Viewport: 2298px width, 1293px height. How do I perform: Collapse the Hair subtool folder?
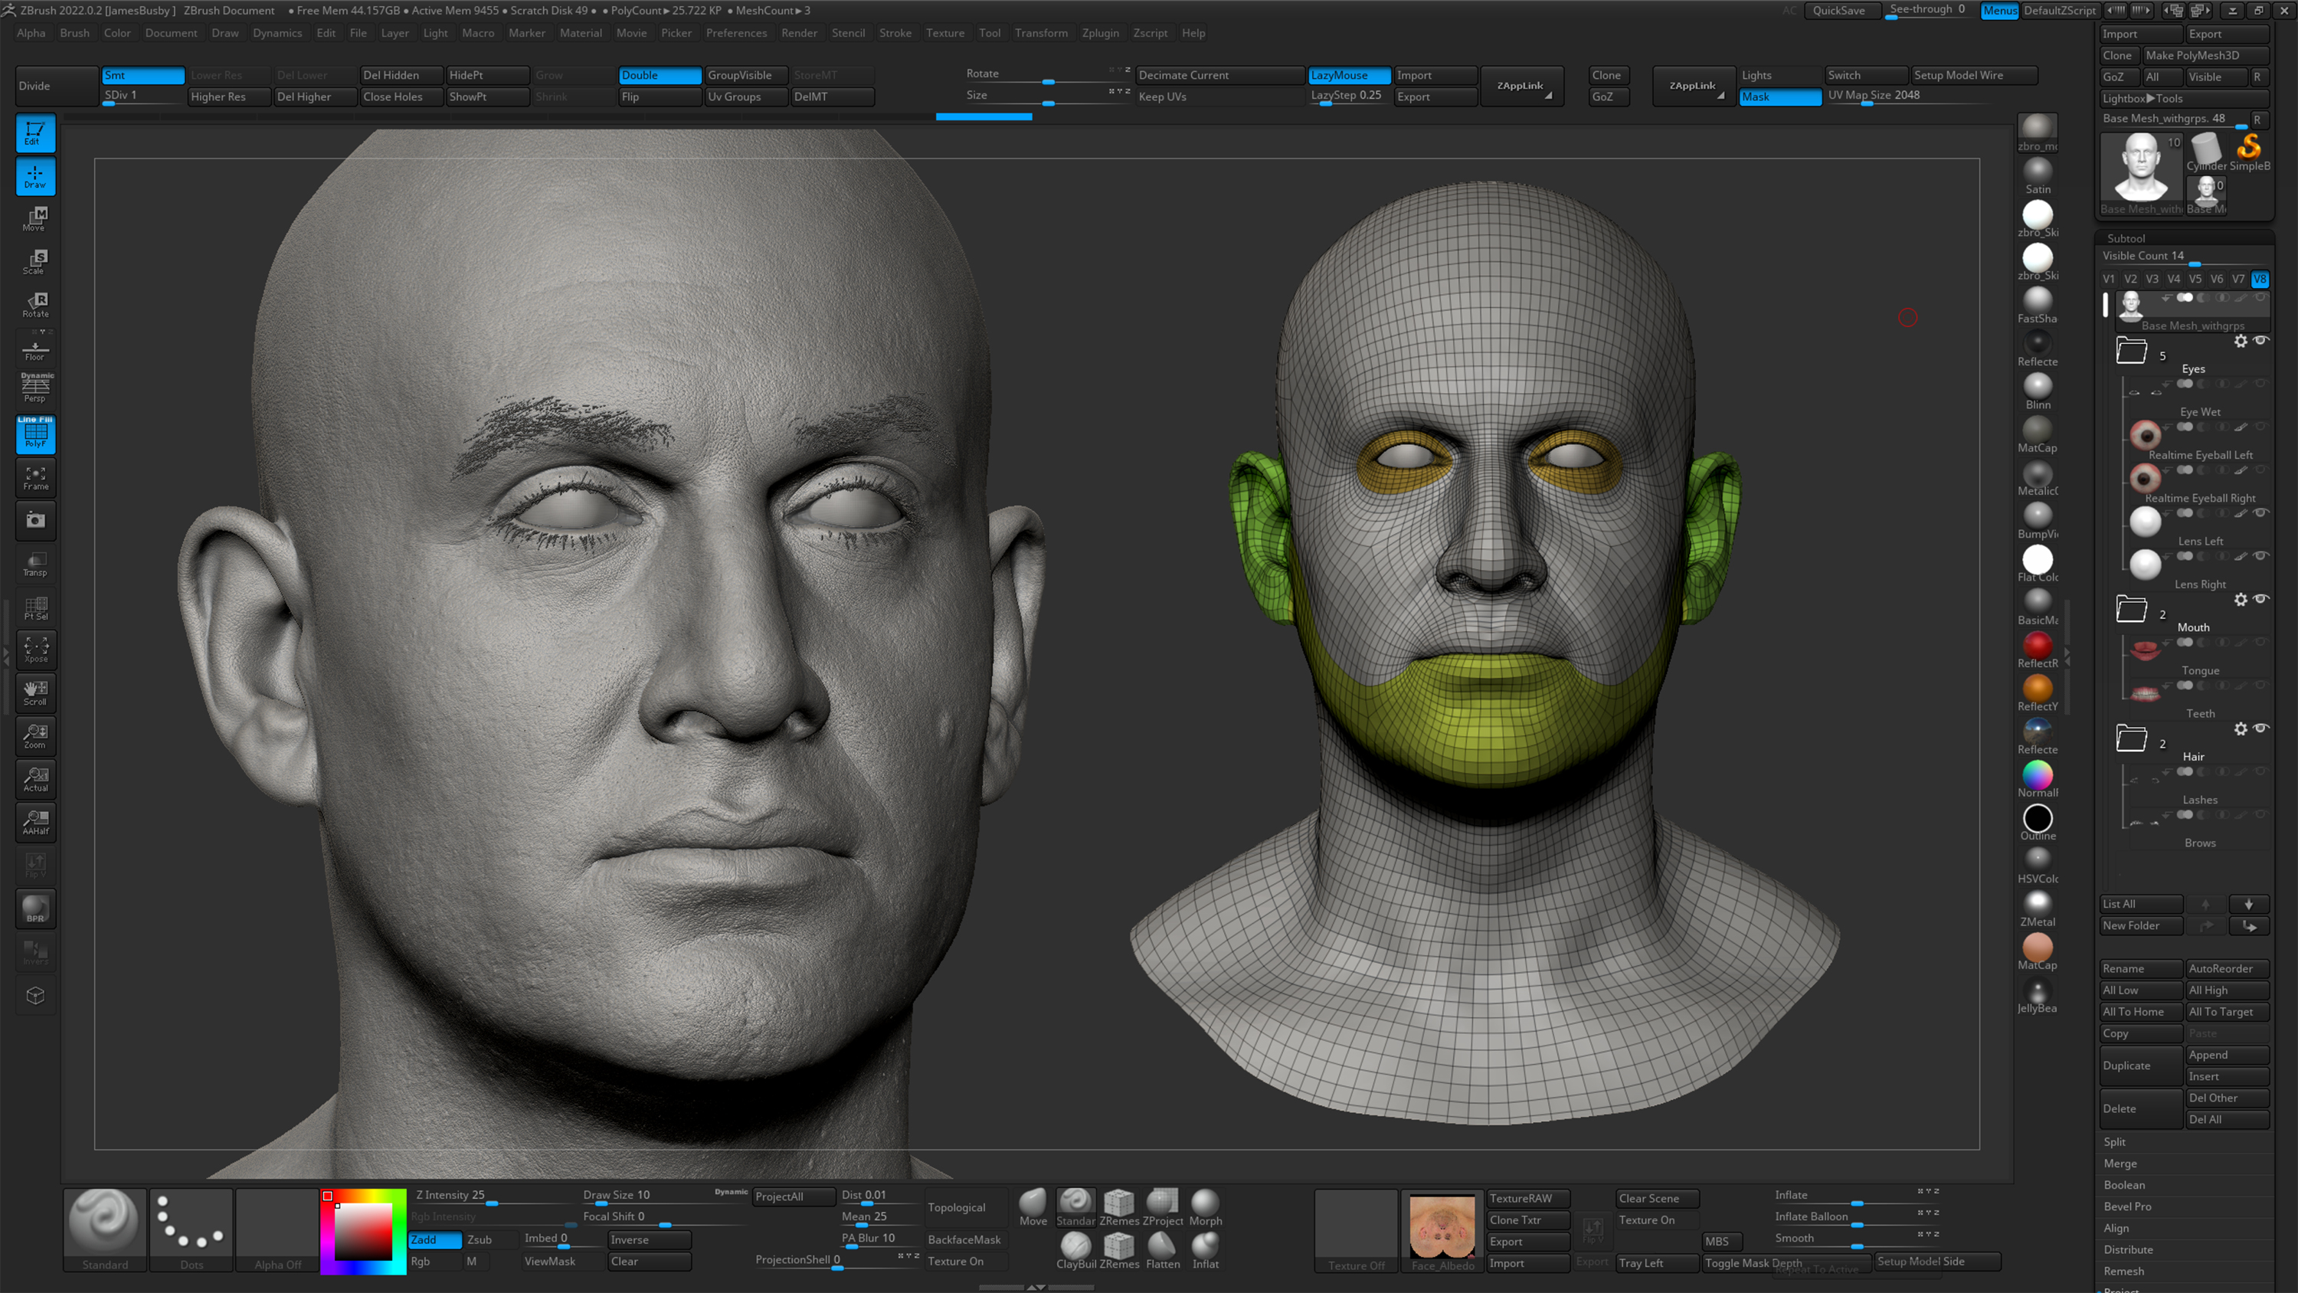[2131, 739]
